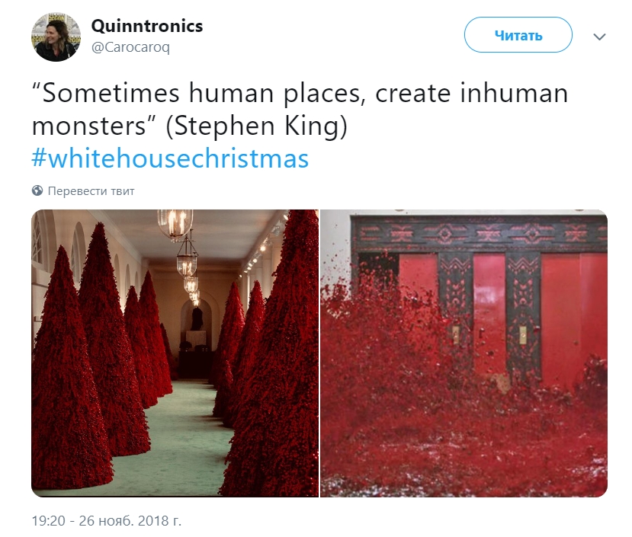View the red elevator doors photo
632x537 pixels.
[x=464, y=353]
